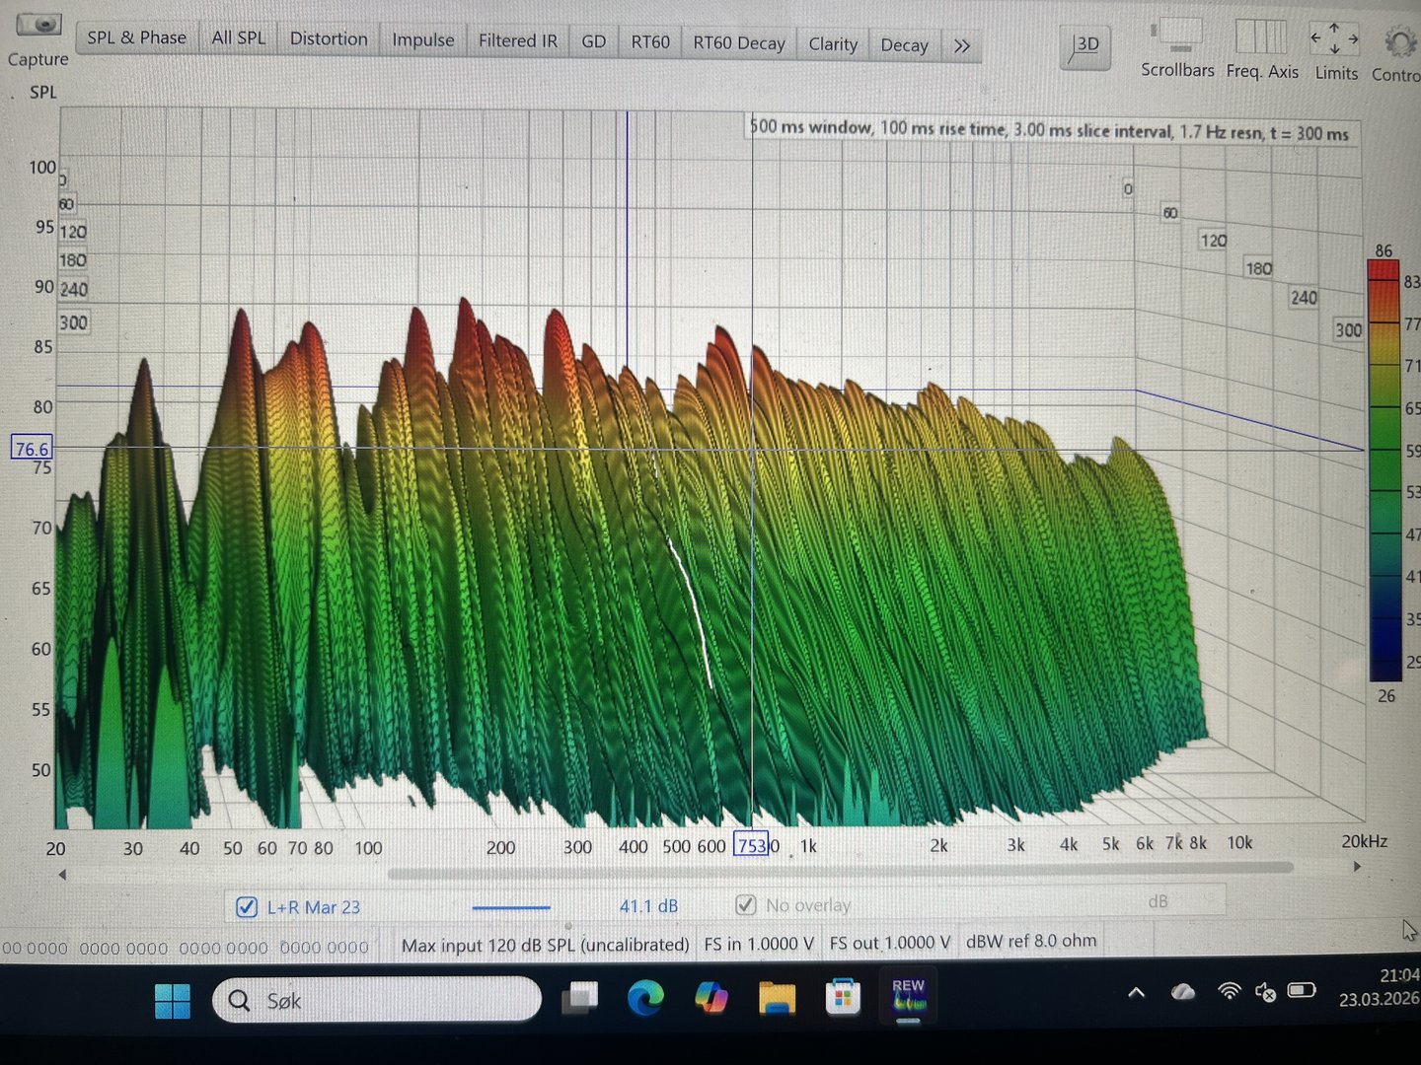Switch to the Clarity tab
The width and height of the screenshot is (1421, 1065).
[x=833, y=44]
